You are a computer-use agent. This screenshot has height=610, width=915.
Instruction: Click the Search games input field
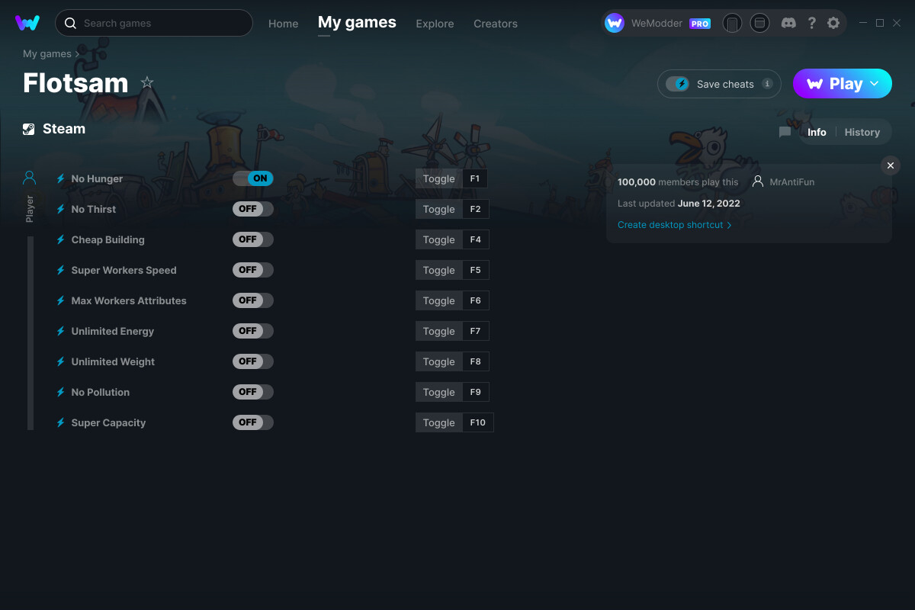(x=154, y=23)
